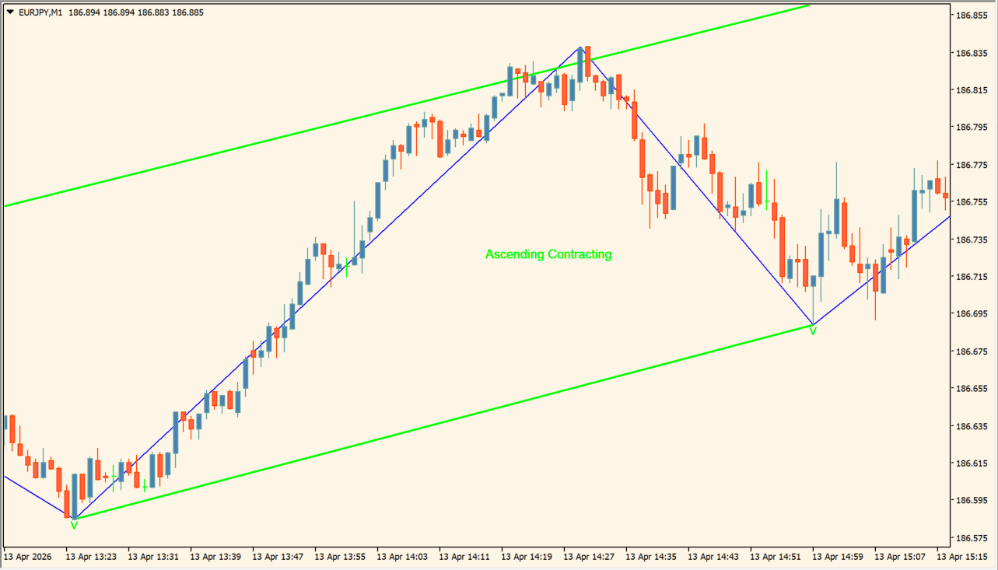998x570 pixels.
Task: Select the OHLC price readout in header
Action: [136, 12]
